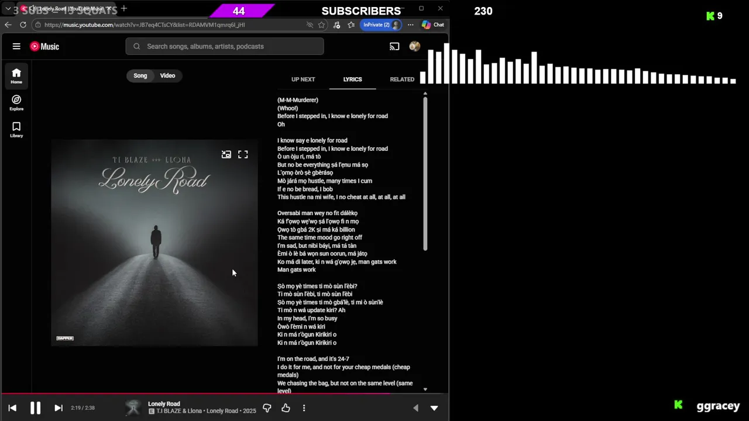This screenshot has height=421, width=749.
Task: Click lyric 'The same time mood go right off'
Action: [x=319, y=237]
